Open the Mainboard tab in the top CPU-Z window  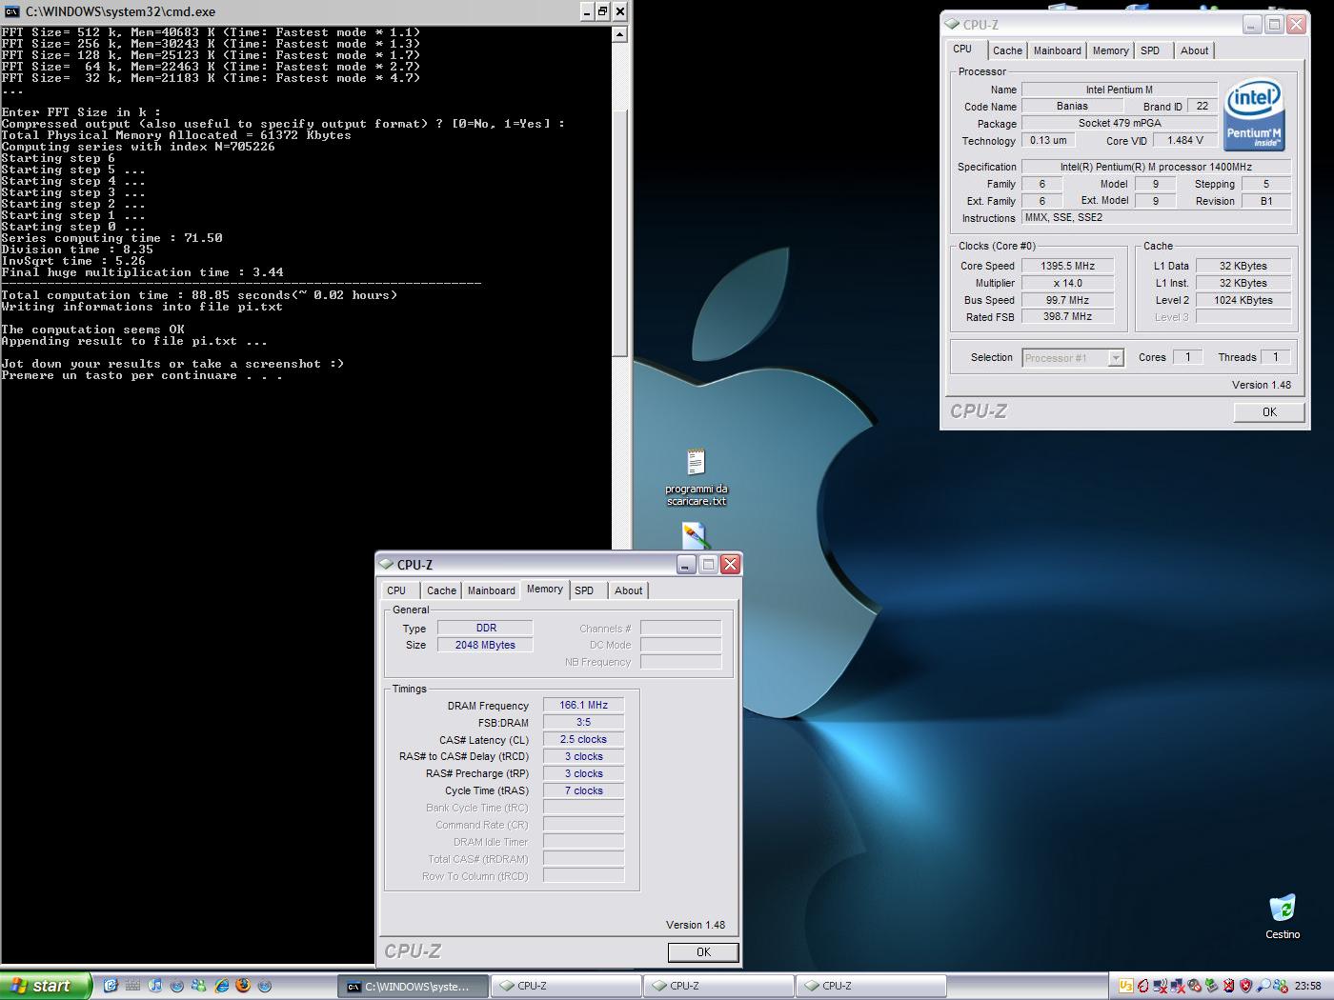(1058, 50)
